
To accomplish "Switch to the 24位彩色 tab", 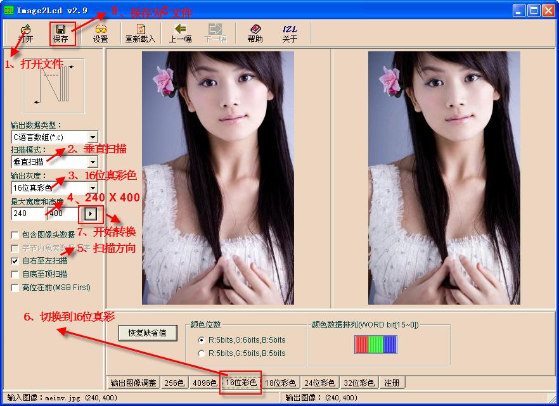I will (321, 383).
